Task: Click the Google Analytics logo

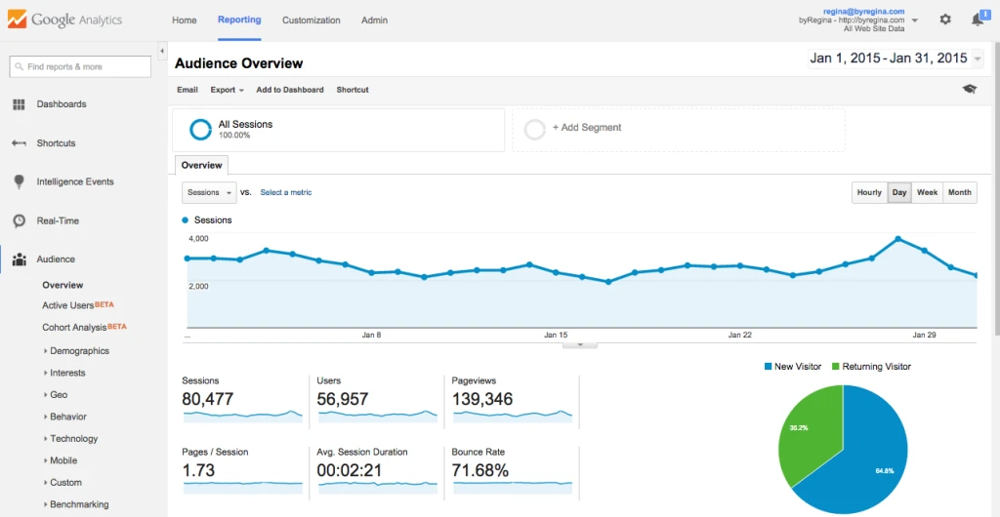Action: point(67,20)
